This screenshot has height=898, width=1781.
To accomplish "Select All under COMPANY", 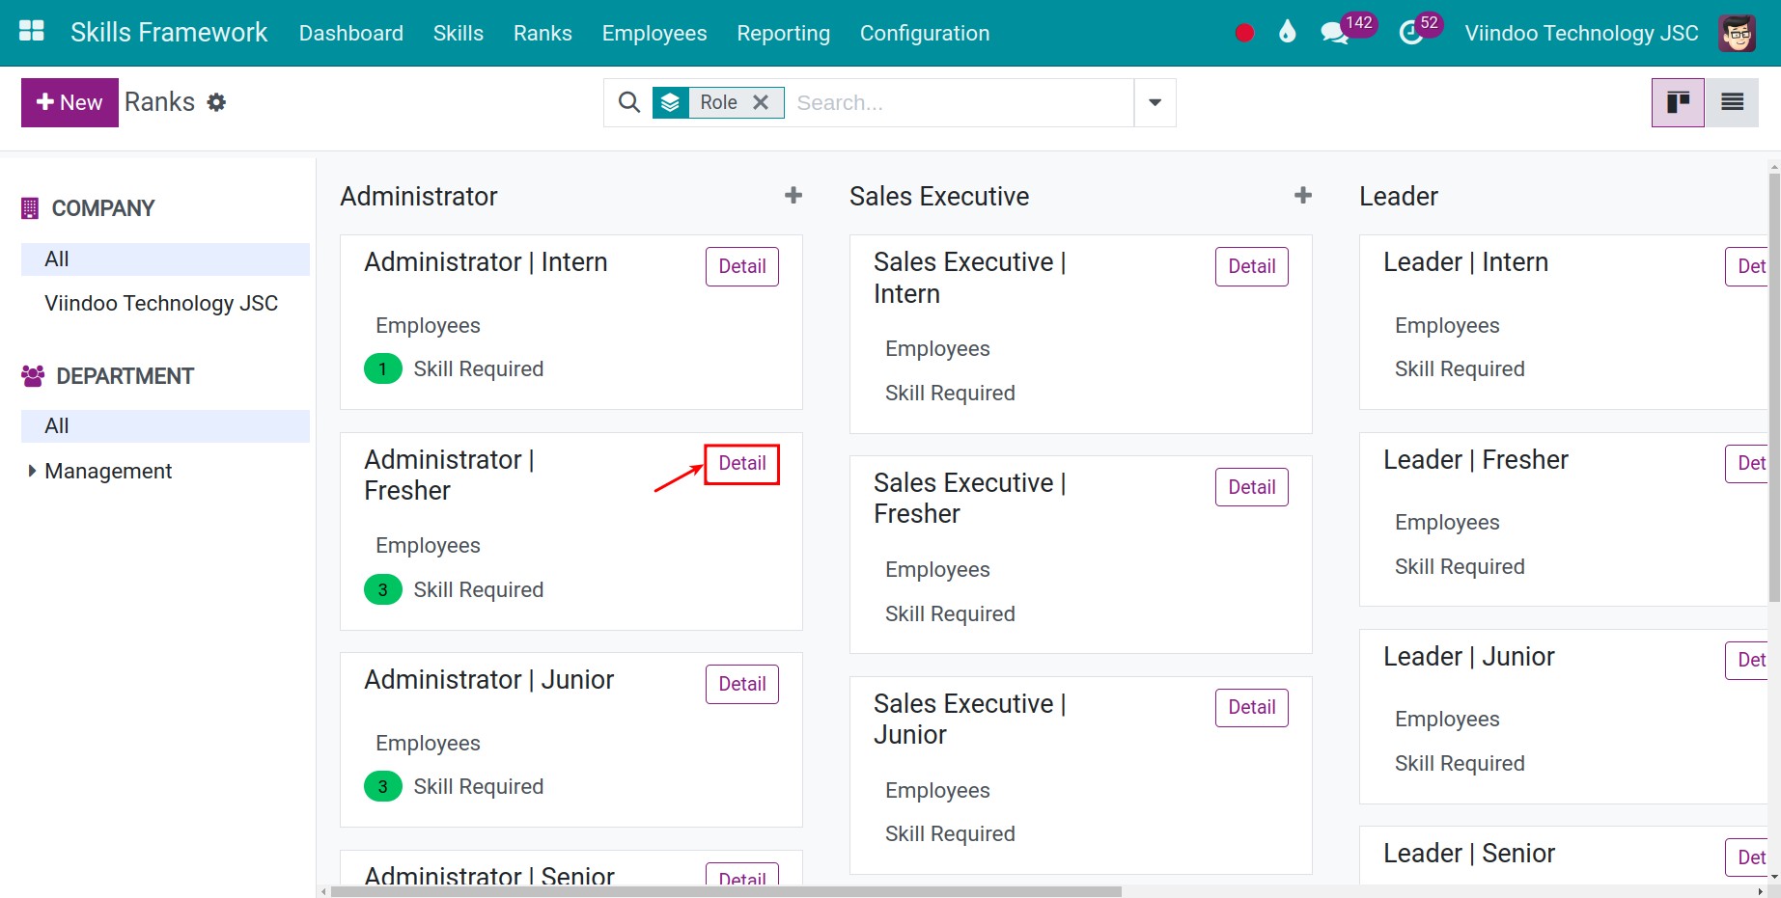I will pyautogui.click(x=165, y=259).
